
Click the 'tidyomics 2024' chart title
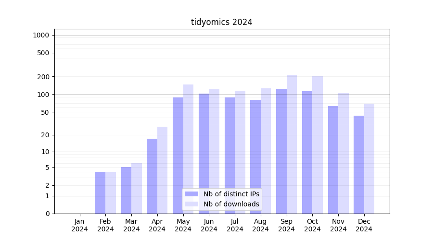click(221, 22)
